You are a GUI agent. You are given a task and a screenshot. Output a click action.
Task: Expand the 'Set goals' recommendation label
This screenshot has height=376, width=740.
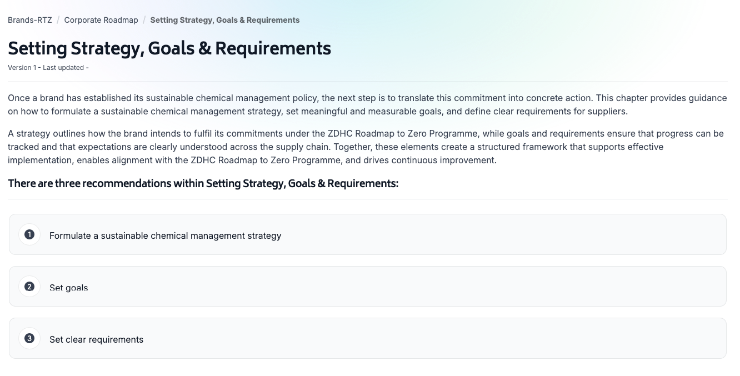pos(68,288)
